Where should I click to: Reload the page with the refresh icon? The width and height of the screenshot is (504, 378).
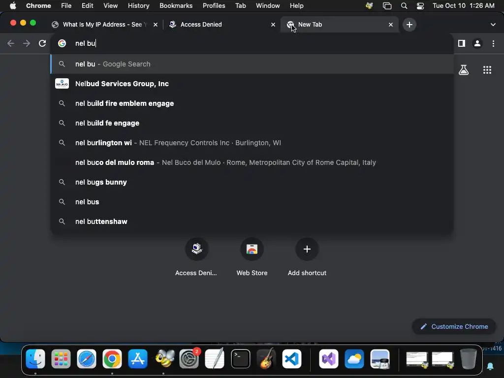[42, 43]
